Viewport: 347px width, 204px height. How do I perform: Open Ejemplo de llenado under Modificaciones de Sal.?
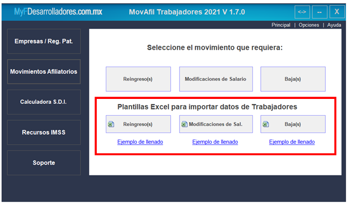tap(215, 142)
